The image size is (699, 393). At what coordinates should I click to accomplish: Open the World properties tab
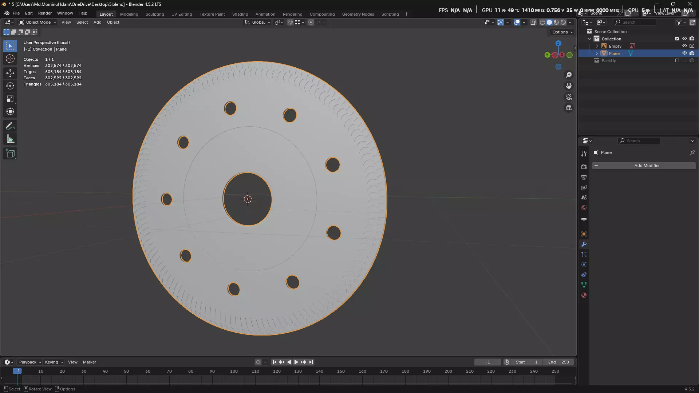[584, 208]
